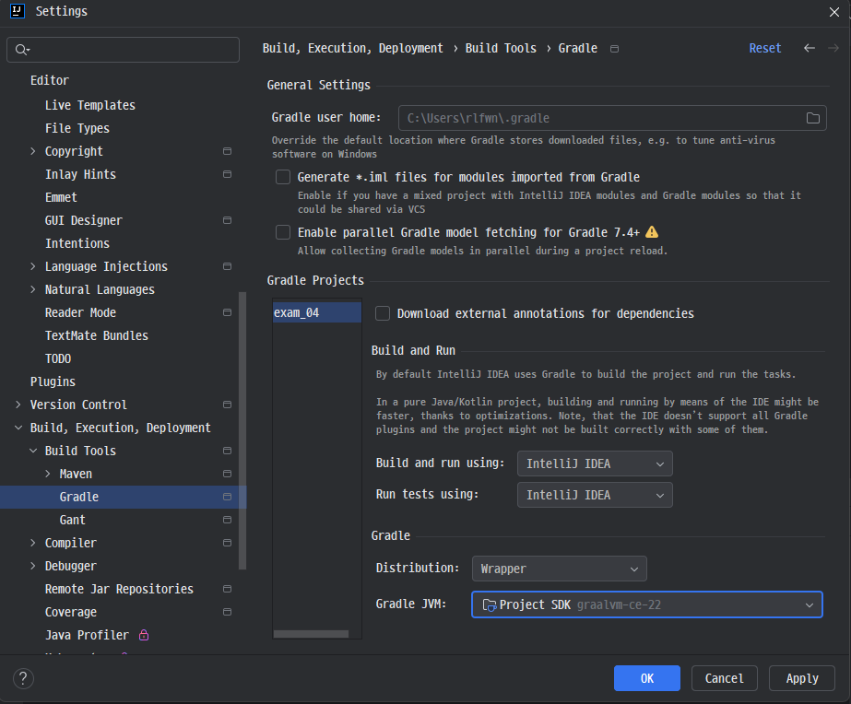Select Live Templates in settings tree

[x=90, y=105]
